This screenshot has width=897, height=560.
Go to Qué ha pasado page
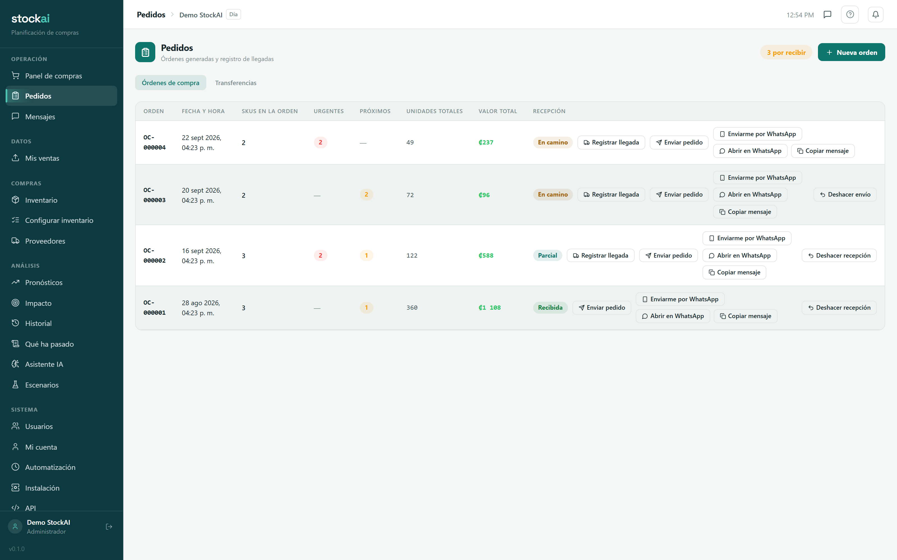62,344
